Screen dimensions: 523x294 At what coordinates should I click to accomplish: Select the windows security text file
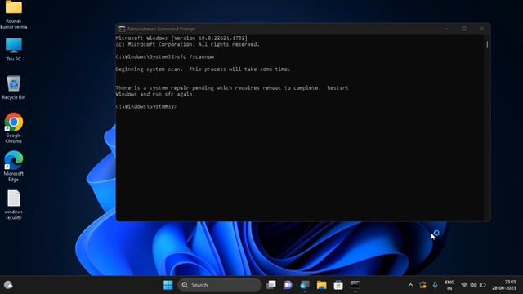point(14,205)
